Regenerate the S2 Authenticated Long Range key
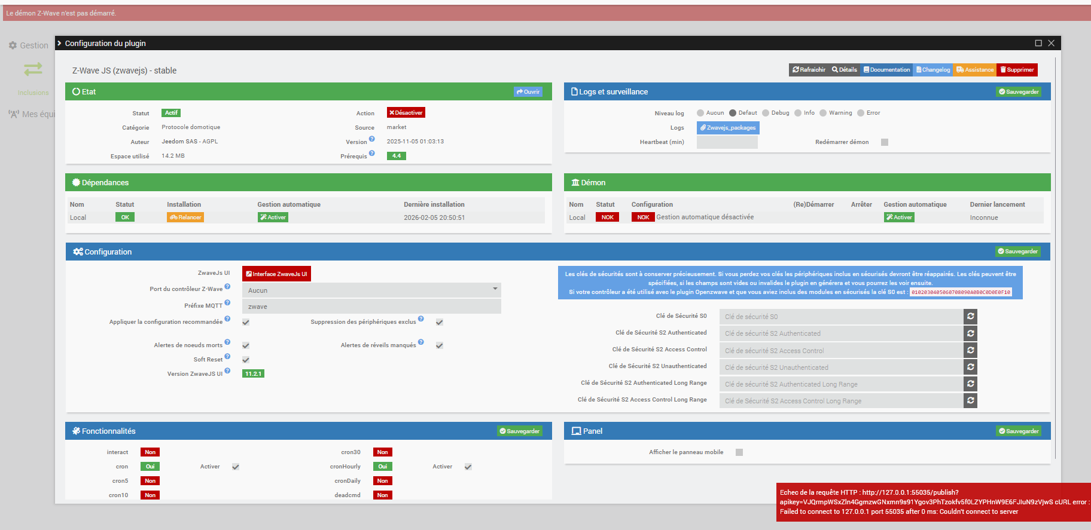This screenshot has width=1091, height=530. click(970, 384)
